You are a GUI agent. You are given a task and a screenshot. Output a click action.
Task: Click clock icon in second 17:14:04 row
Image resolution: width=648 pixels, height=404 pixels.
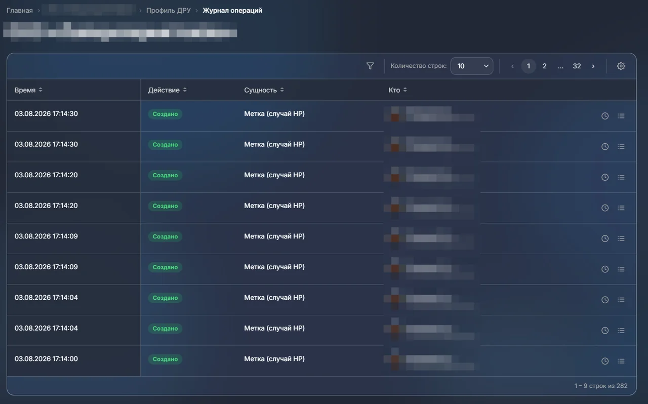point(605,331)
